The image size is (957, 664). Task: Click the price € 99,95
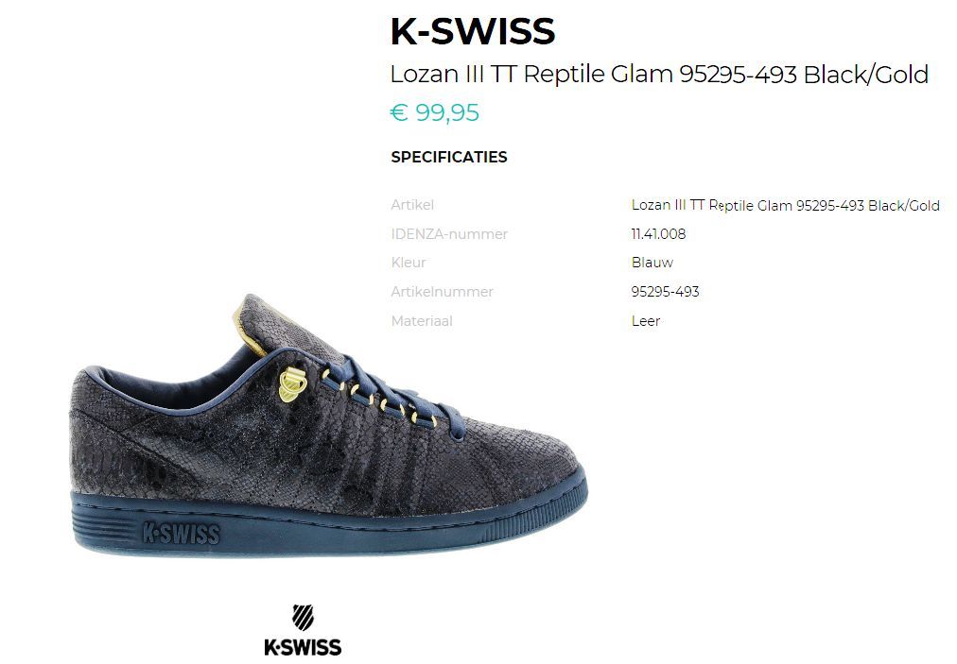(435, 112)
